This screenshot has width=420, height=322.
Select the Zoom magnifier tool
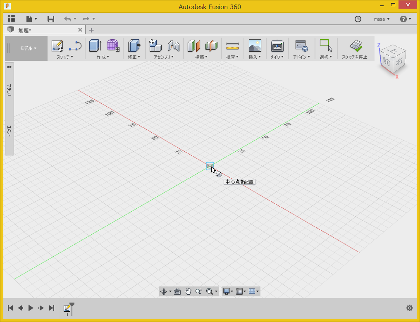click(199, 291)
